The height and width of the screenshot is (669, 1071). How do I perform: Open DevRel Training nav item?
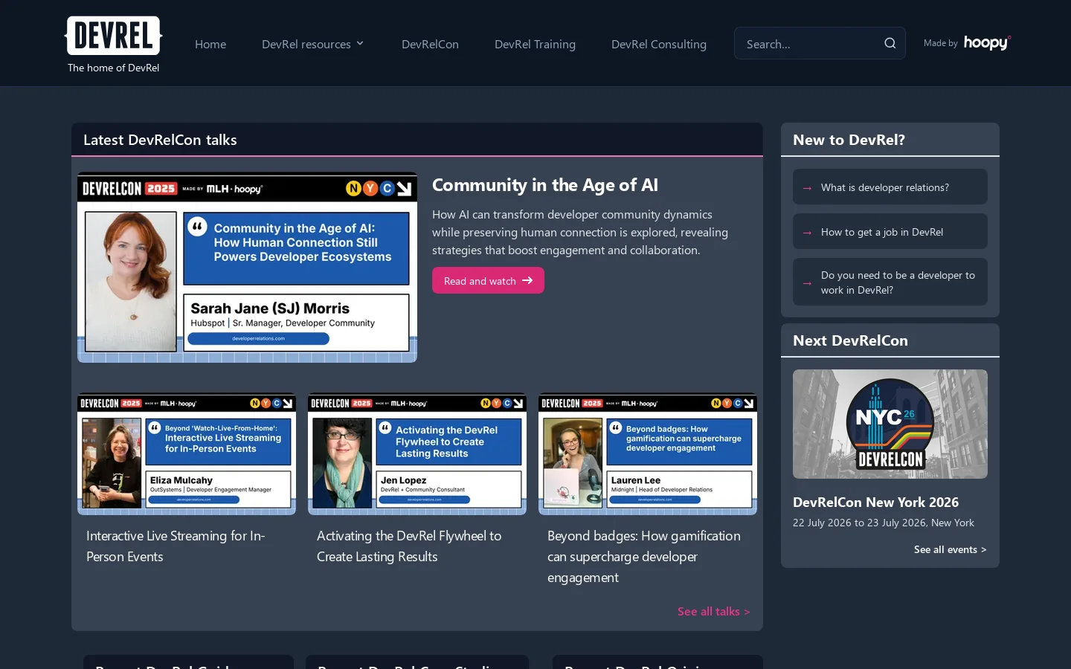point(535,44)
